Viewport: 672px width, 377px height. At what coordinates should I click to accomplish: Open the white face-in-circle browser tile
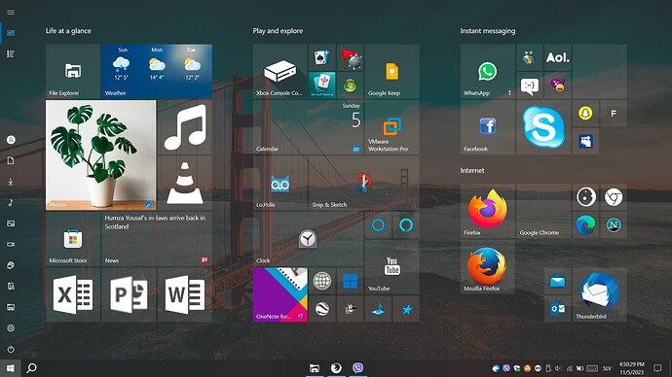coord(585,197)
